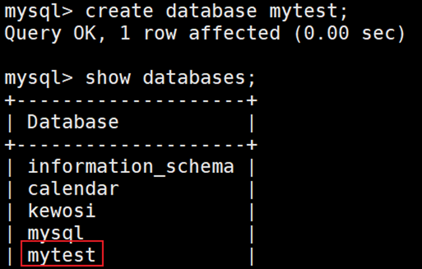Click the second mysql> prompt
Image resolution: width=422 pixels, height=269 pixels.
(38, 78)
